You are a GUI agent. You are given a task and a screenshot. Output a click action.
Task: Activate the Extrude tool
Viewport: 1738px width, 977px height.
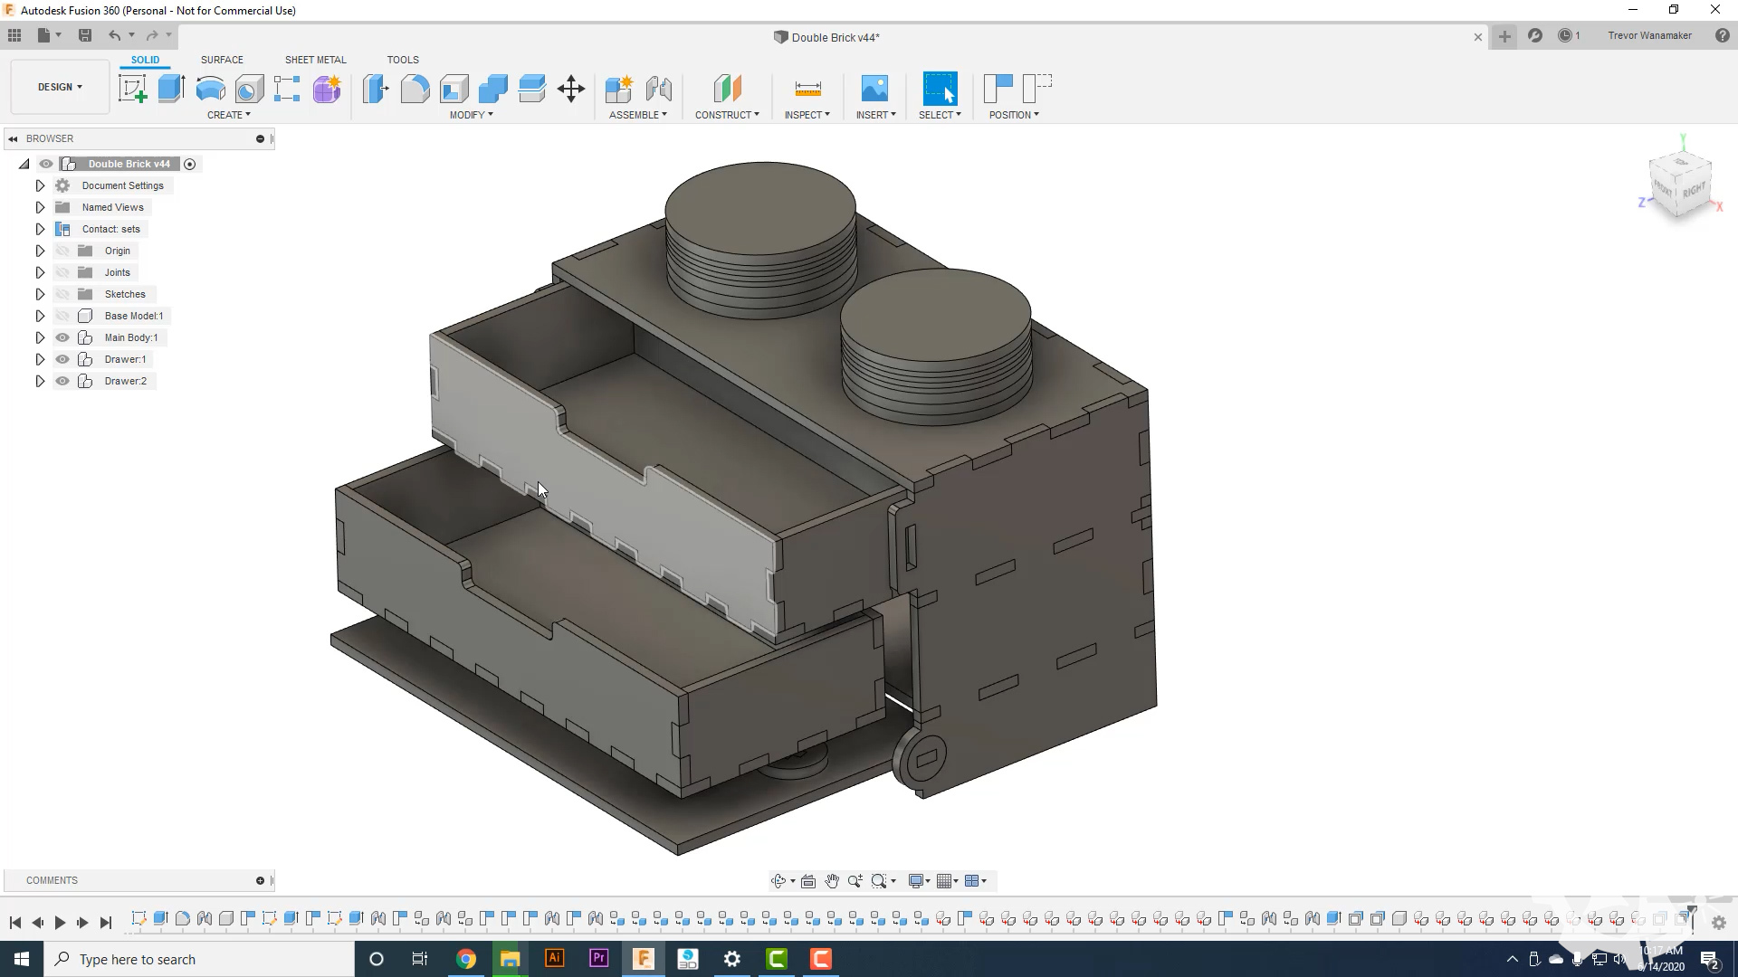[x=172, y=89]
